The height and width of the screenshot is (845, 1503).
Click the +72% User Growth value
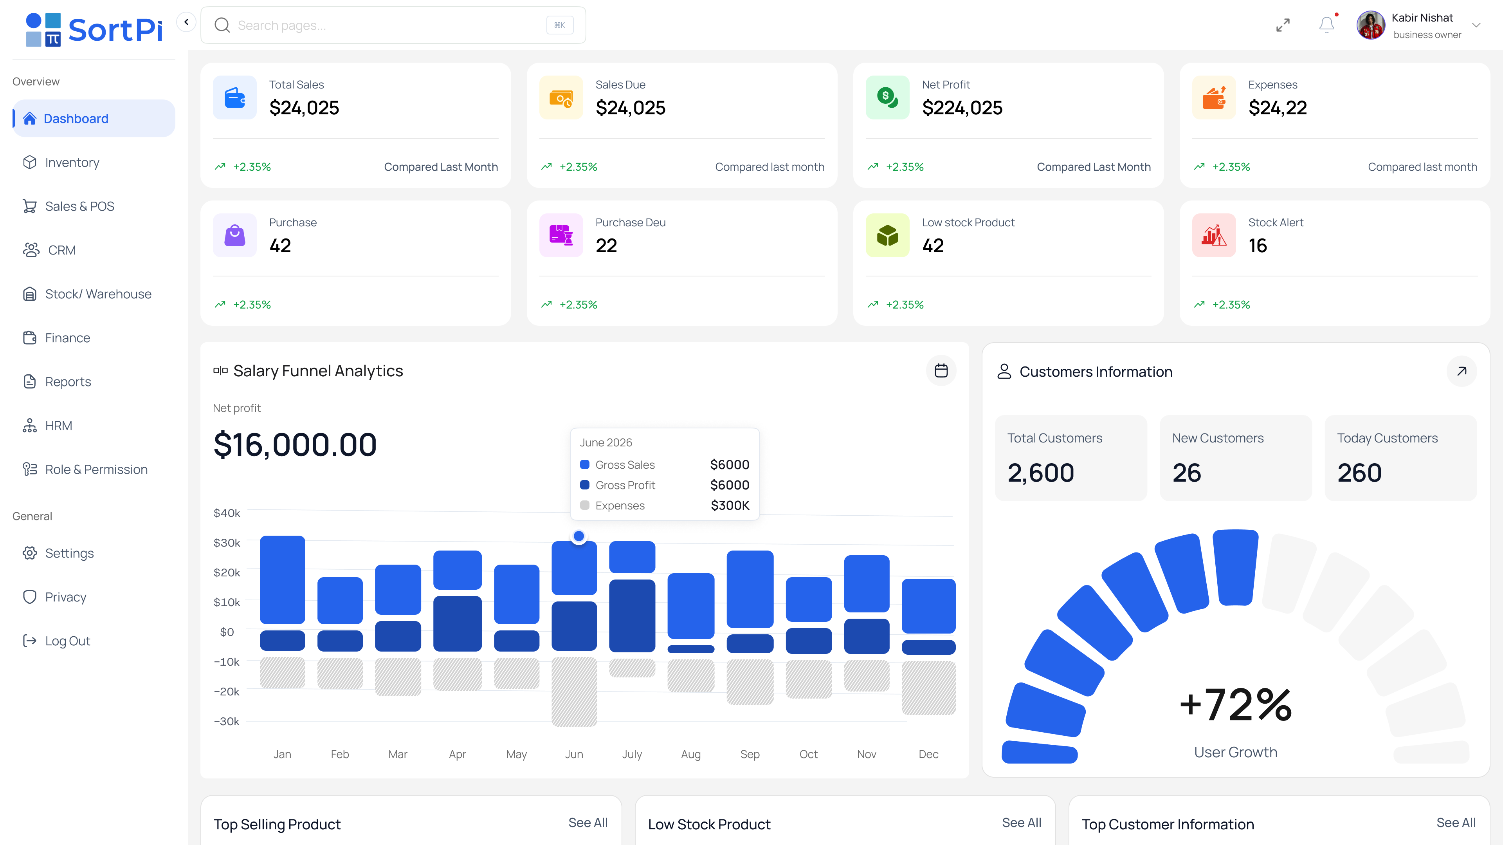pos(1235,705)
